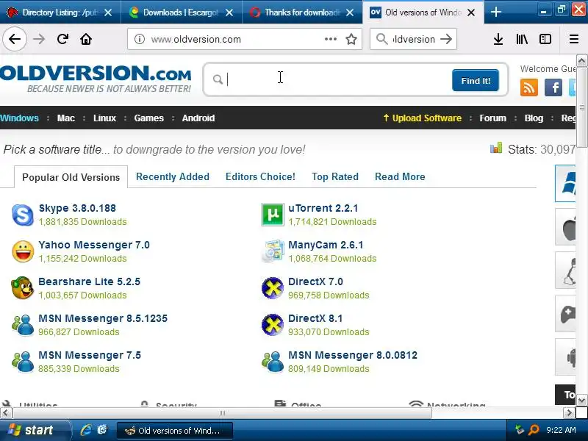
Task: Open the Yahoo Messenger 7.0 link
Action: coord(94,245)
